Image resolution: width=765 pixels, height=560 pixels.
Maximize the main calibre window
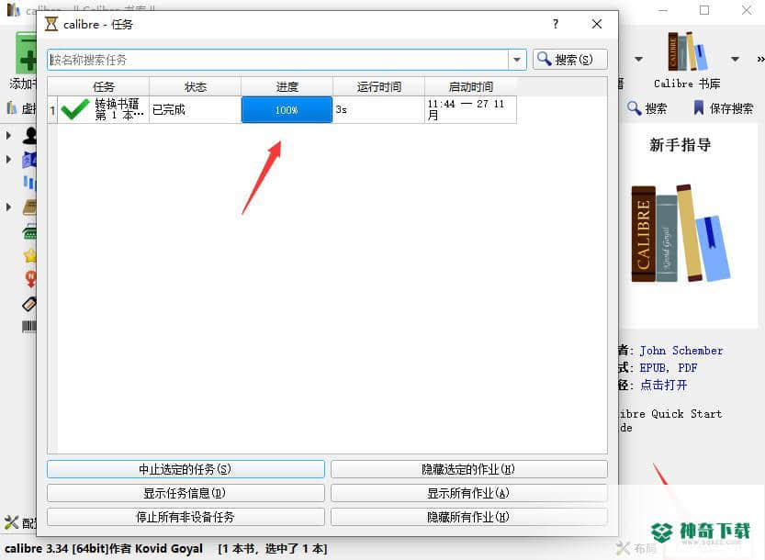click(x=704, y=10)
